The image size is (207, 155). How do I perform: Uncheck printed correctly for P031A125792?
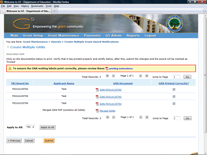(x=174, y=89)
